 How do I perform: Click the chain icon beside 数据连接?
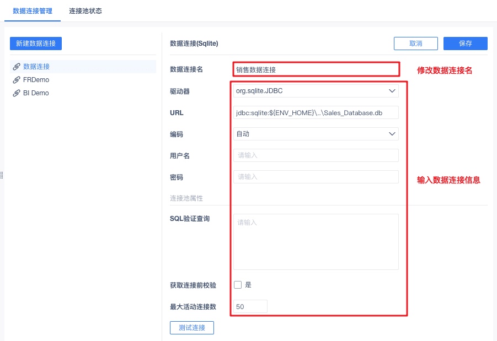(17, 67)
